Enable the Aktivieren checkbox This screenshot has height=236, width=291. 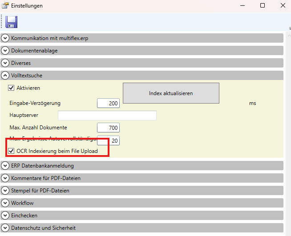point(12,88)
